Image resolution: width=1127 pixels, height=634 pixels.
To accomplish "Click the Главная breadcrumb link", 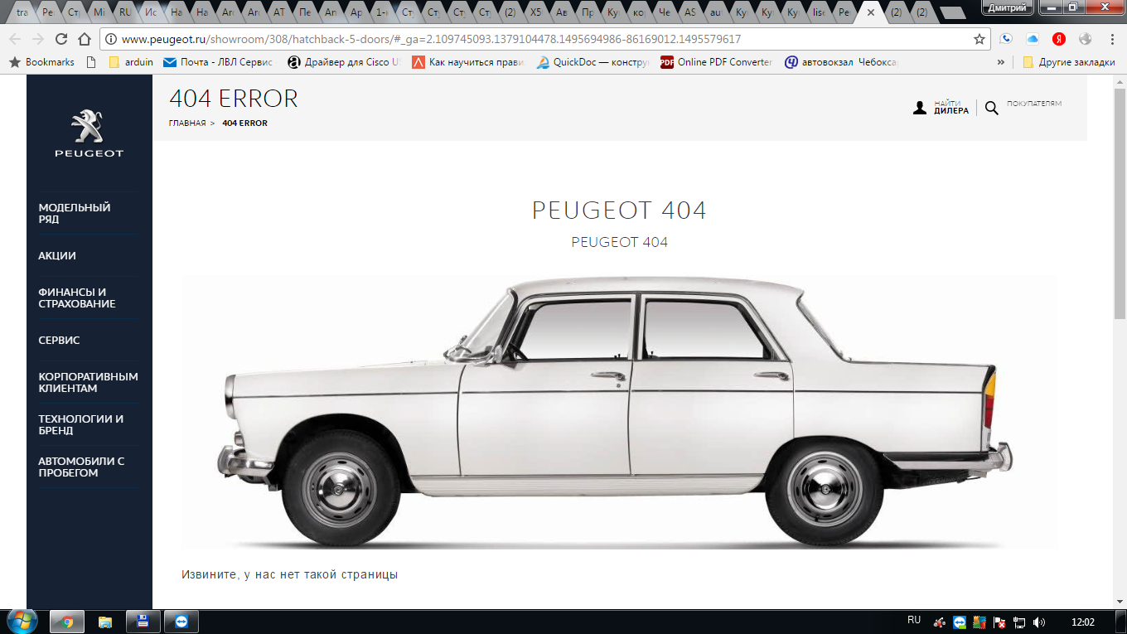I will [x=187, y=123].
